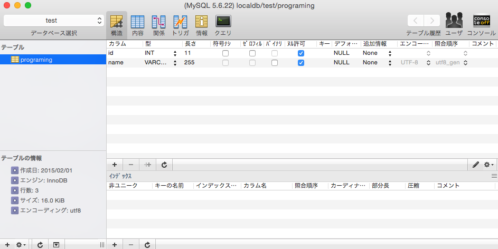Toggle ヌル許可 (allow null) for name row
The height and width of the screenshot is (249, 498).
301,63
